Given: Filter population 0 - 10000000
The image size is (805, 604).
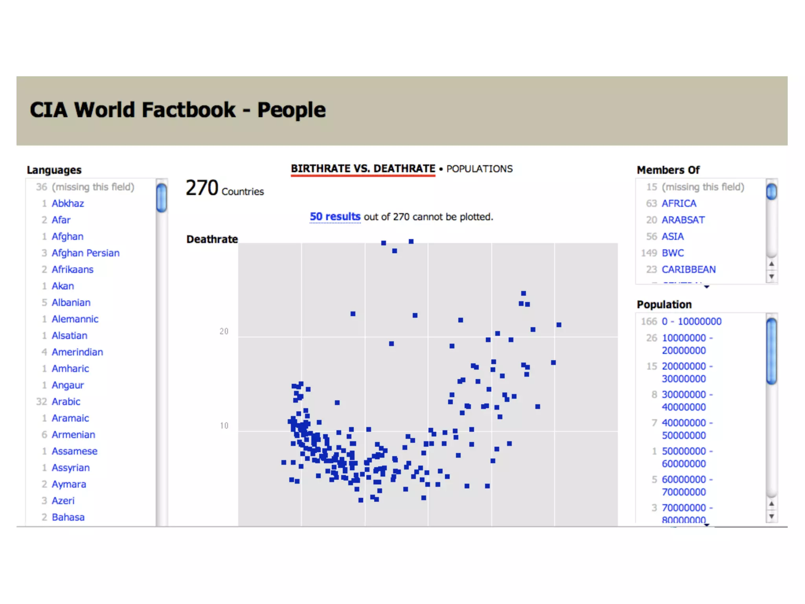Looking at the screenshot, I should [692, 321].
